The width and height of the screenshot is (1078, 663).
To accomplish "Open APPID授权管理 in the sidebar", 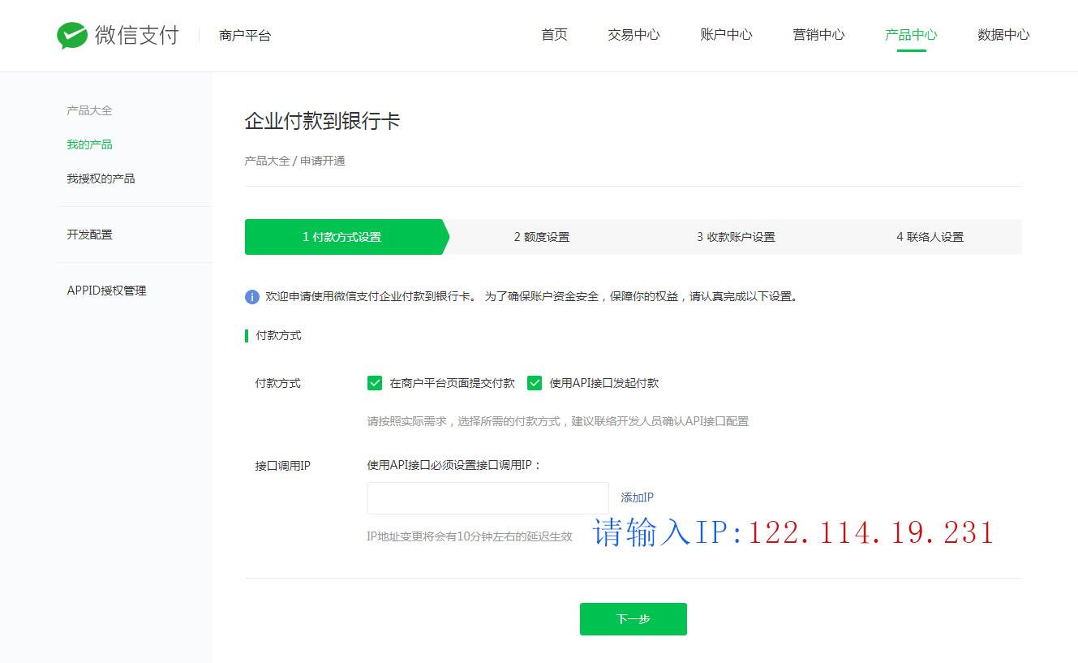I will click(x=106, y=291).
